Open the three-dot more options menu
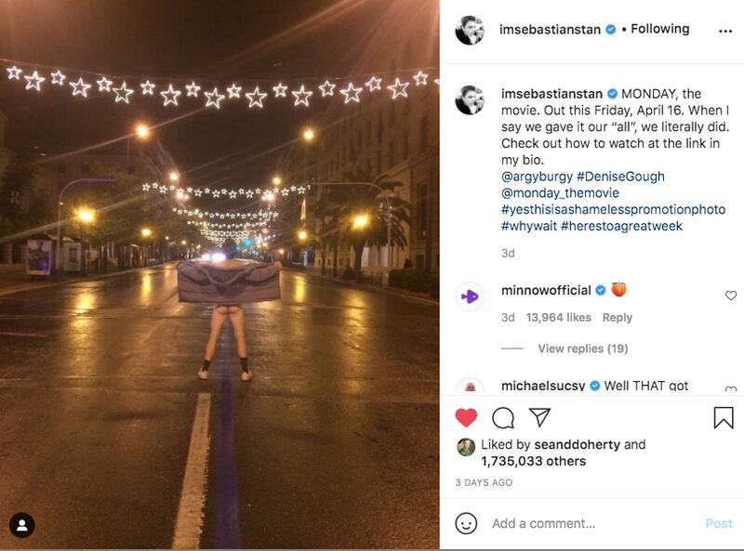 tap(725, 31)
